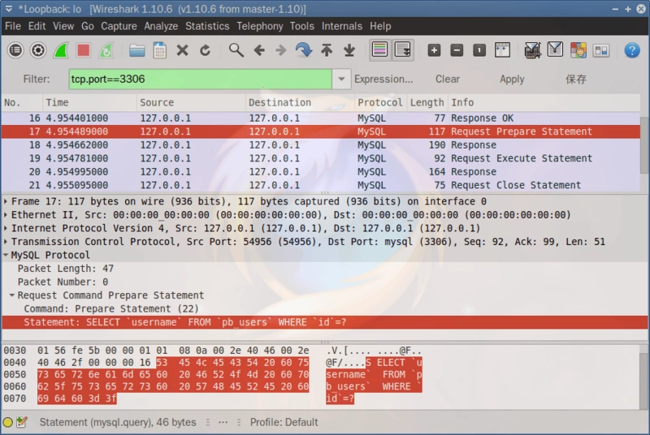Open the window menu arrow in title bar

[x=9, y=9]
